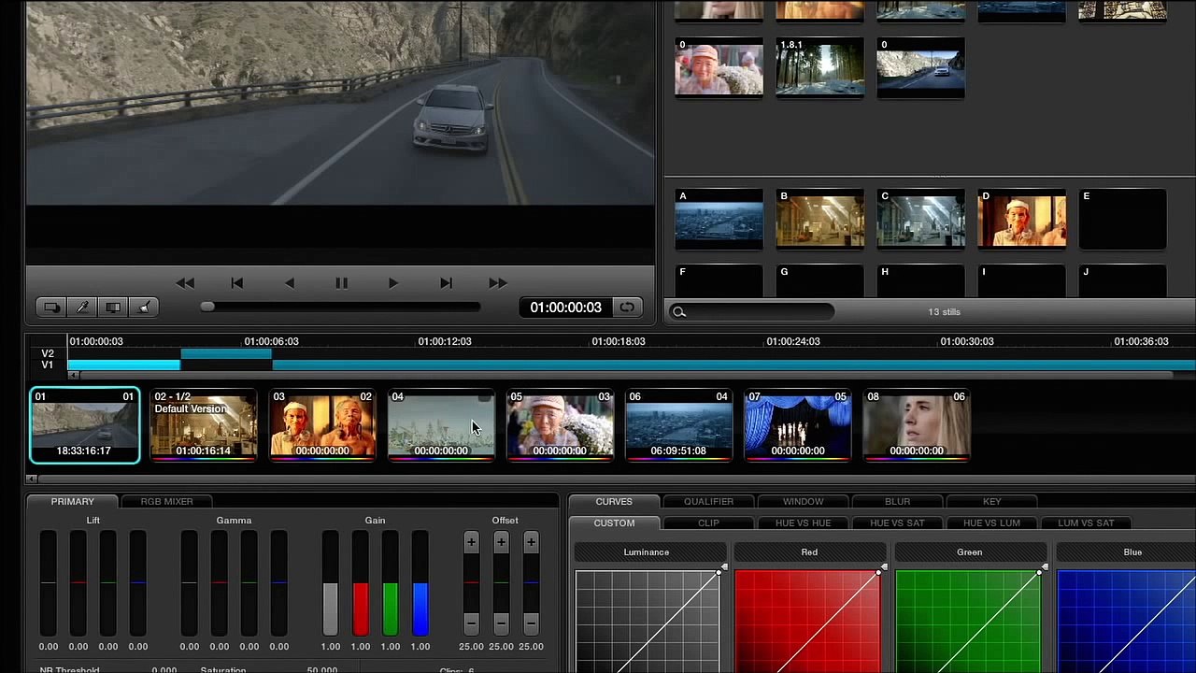
Task: Select the LUM VS SAT sub-tab
Action: click(x=1086, y=523)
